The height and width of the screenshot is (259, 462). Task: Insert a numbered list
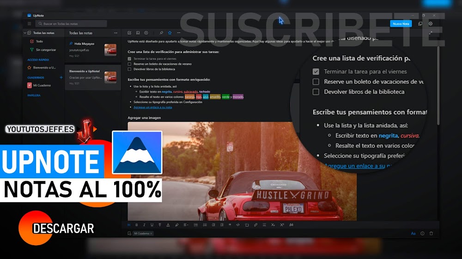[x=205, y=225]
